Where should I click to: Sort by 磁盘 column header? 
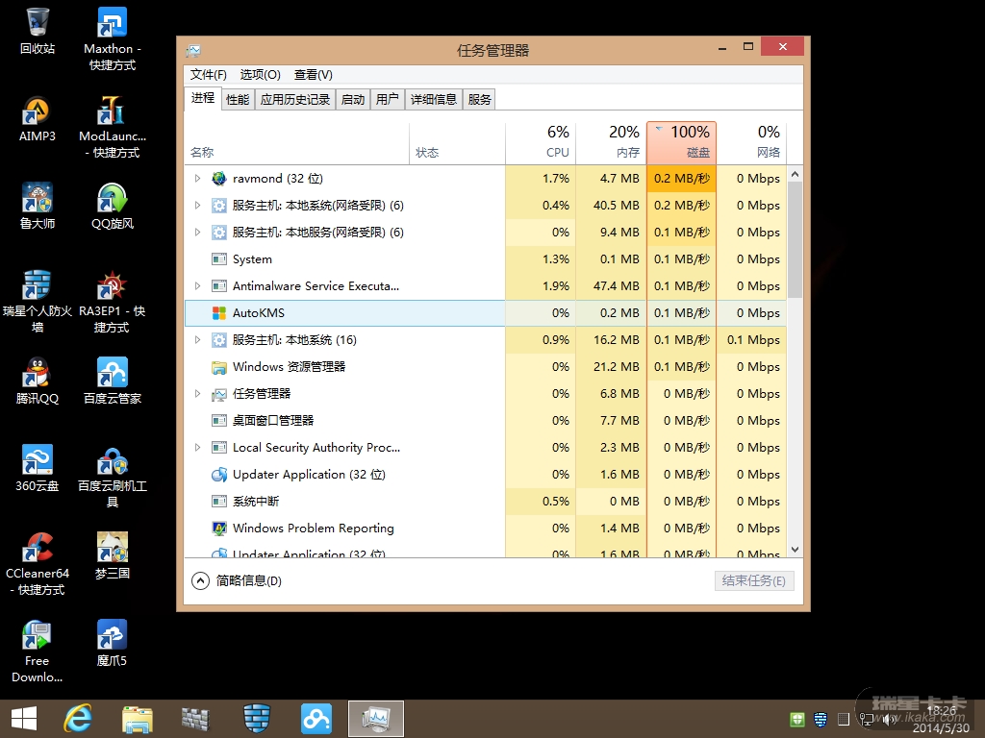pyautogui.click(x=681, y=142)
